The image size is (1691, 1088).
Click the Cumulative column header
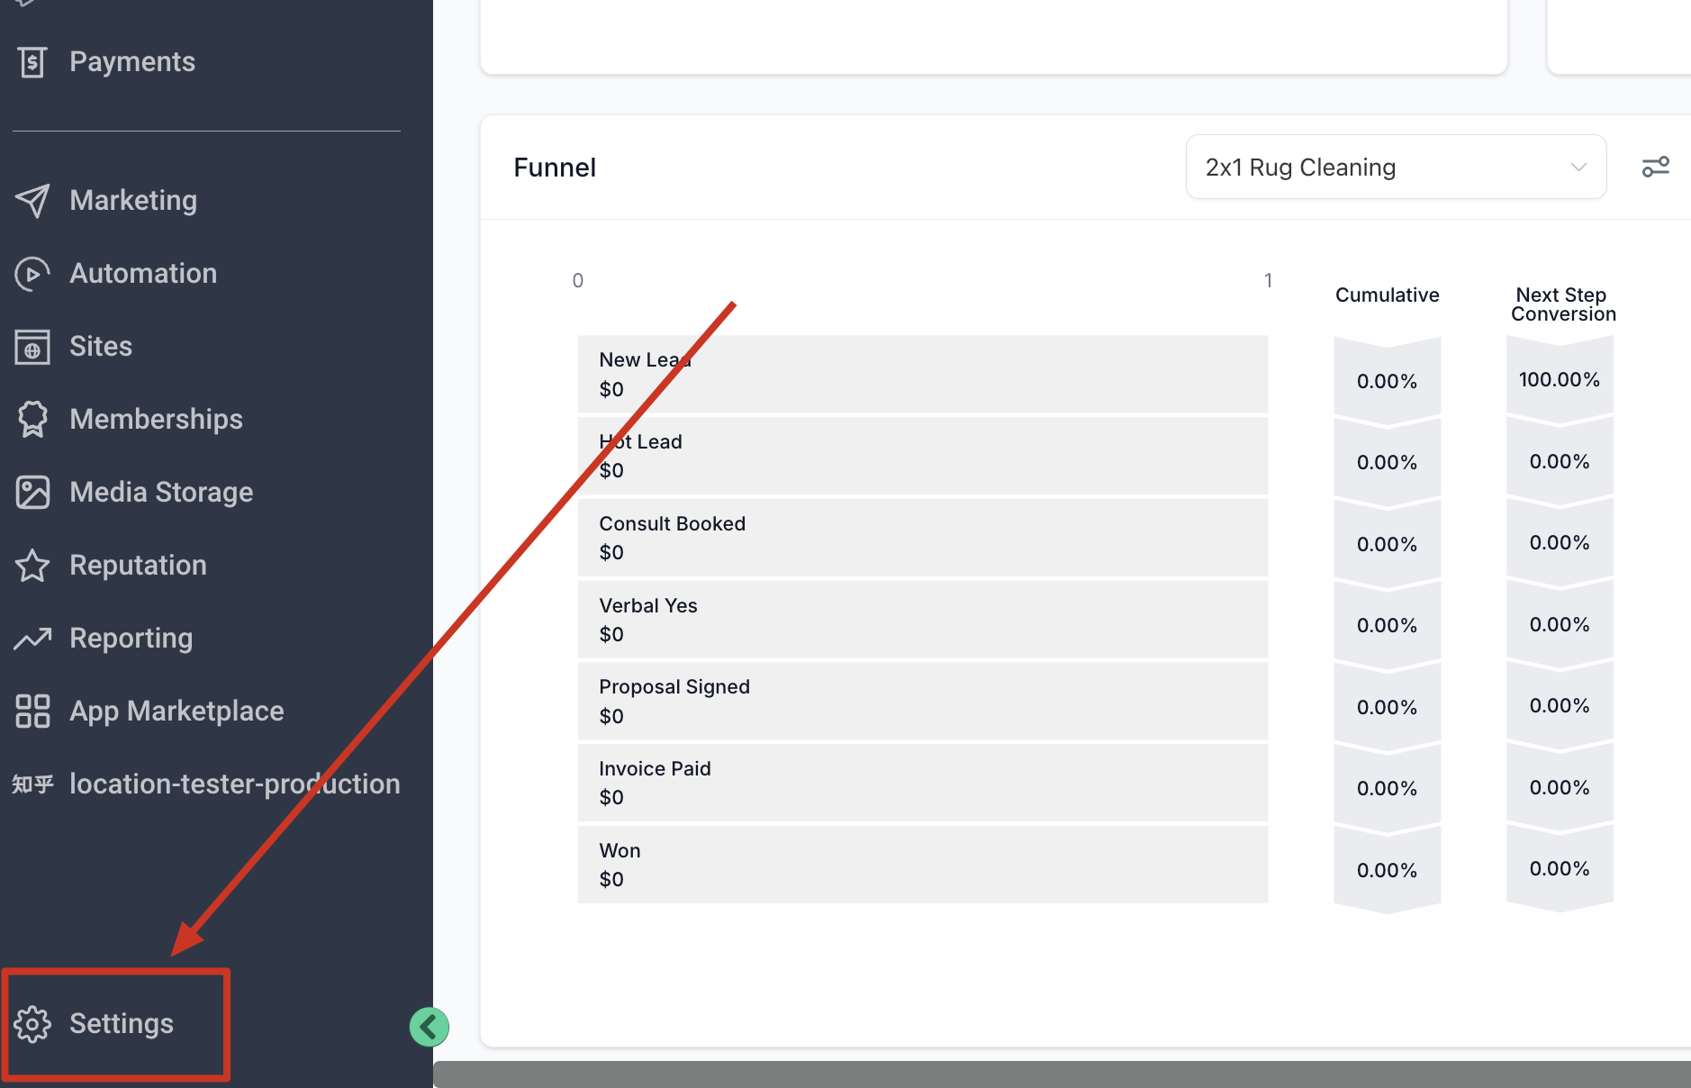[x=1387, y=295]
